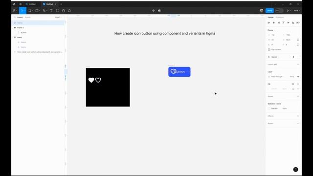Open the Page 1 dropdown

58,18
